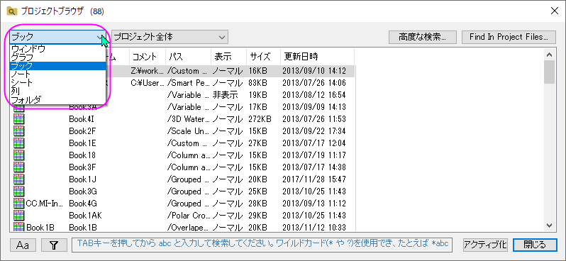Select グラフ from the dropdown list
Viewport: 566px width, 261px height.
tap(57, 57)
